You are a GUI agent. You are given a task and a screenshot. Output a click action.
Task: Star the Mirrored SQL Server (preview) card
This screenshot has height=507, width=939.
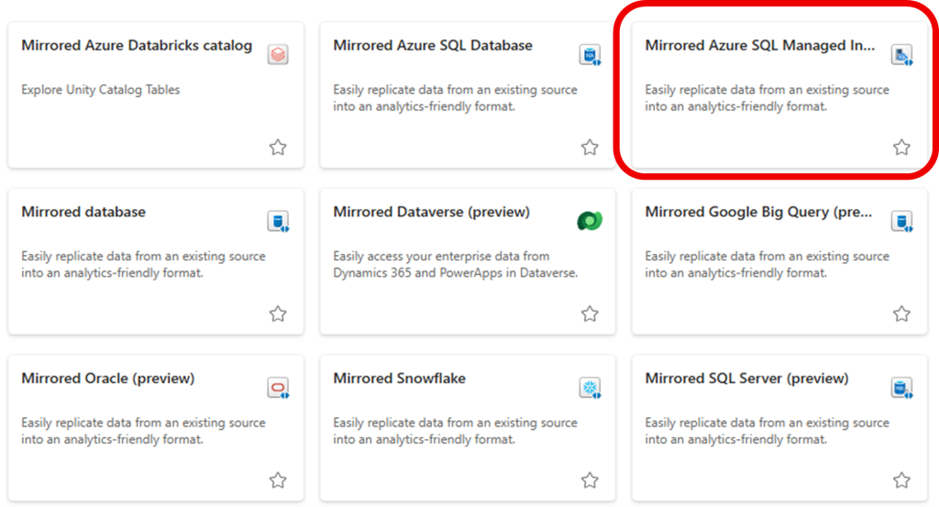pyautogui.click(x=902, y=480)
